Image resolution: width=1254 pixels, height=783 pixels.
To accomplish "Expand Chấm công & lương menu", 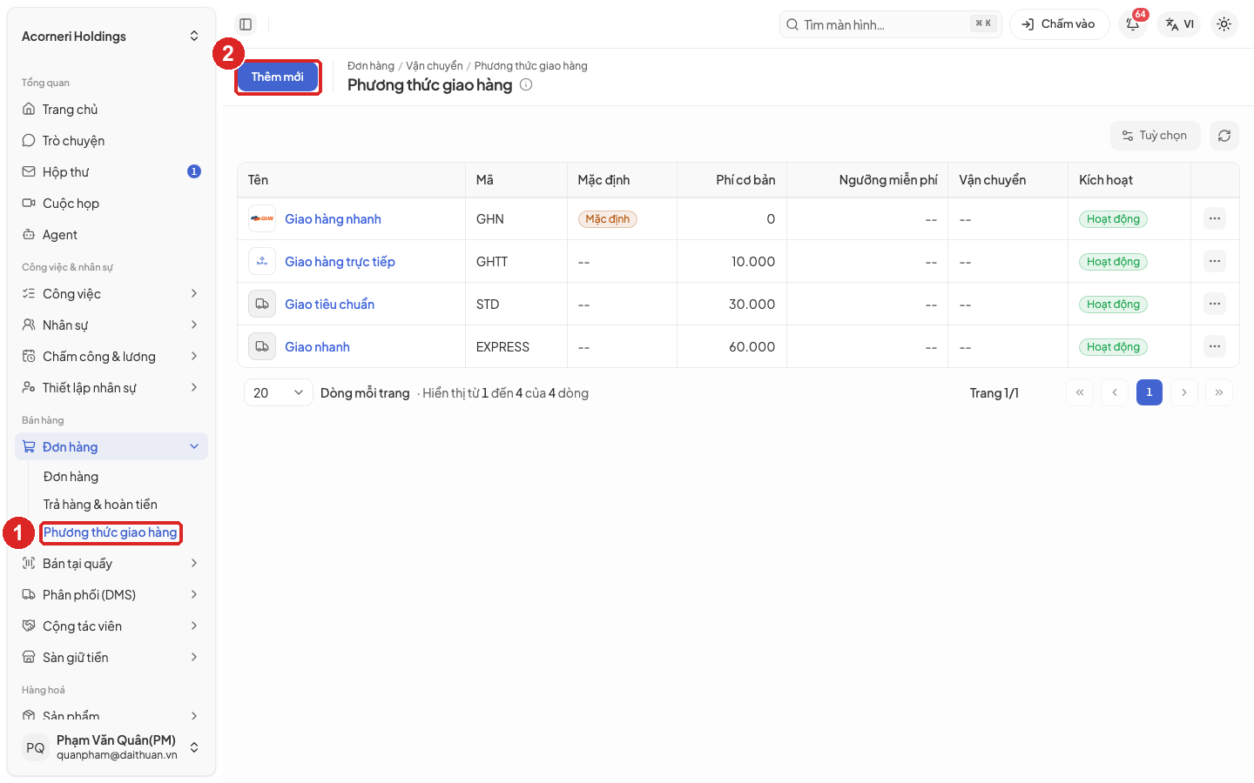I will 111,357.
